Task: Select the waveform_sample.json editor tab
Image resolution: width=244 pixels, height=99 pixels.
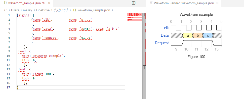Action: click(26, 3)
